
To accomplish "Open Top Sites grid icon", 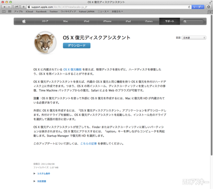I will pyautogui.click(x=10, y=11).
